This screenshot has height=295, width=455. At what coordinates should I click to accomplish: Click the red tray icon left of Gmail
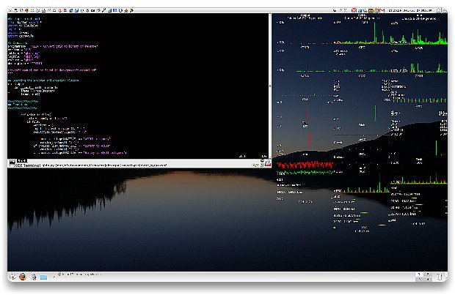pos(354,10)
